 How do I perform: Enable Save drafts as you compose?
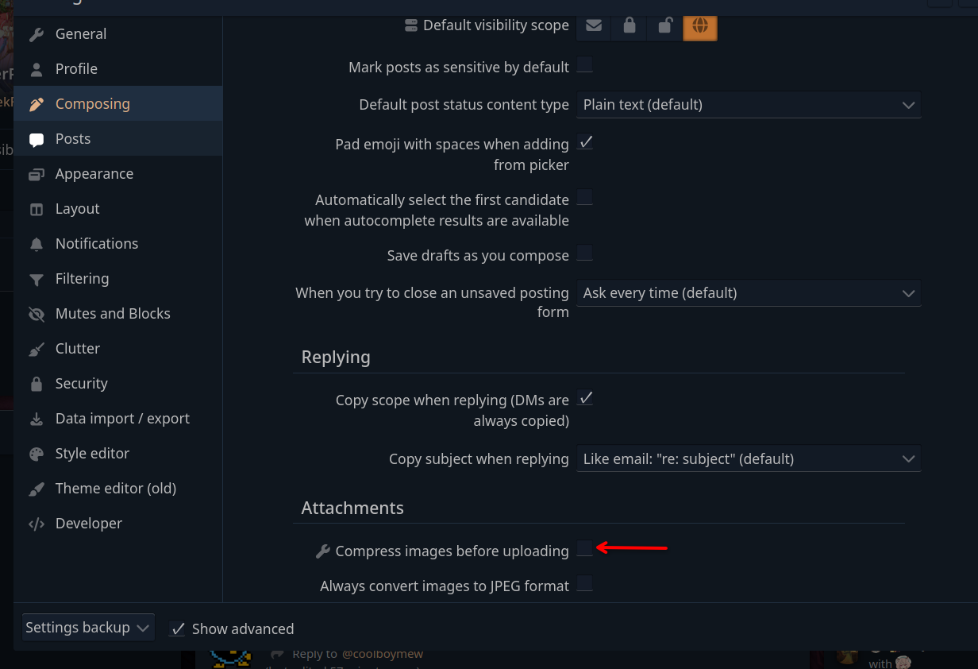(585, 253)
